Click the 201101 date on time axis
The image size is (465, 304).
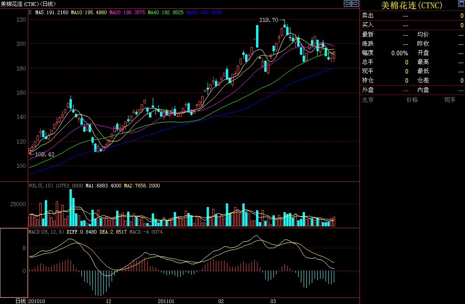166,301
